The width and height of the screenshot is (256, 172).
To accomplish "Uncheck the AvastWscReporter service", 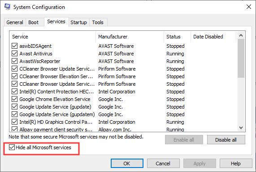I will tap(14, 61).
